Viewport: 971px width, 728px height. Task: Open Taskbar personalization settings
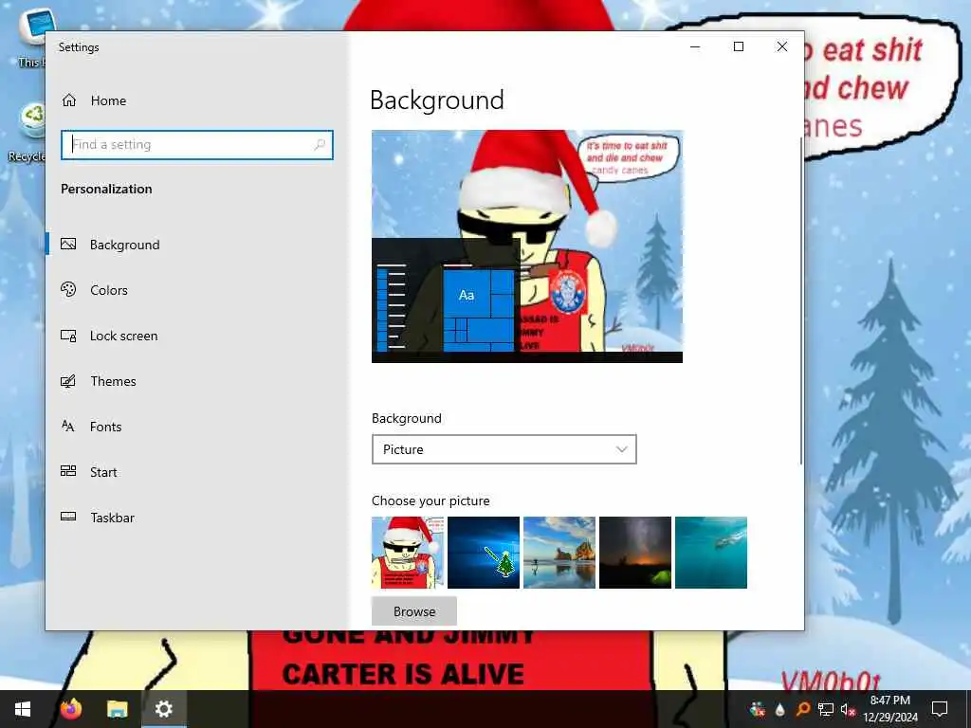pyautogui.click(x=197, y=518)
